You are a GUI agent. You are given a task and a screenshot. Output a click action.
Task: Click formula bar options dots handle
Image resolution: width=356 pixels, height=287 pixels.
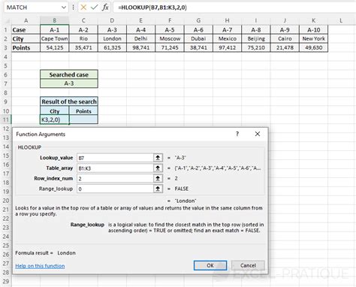coord(73,8)
